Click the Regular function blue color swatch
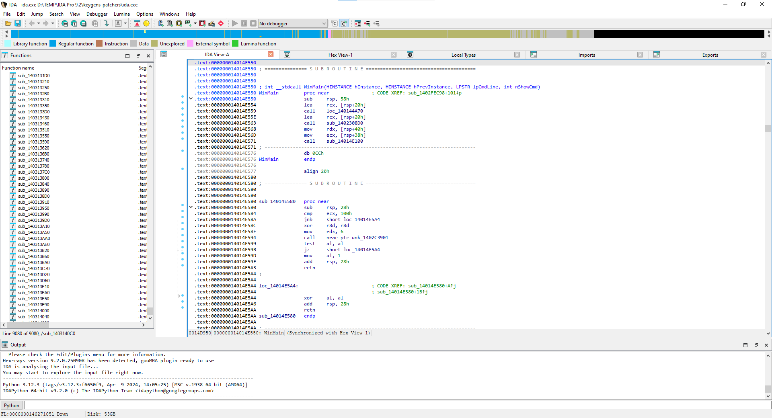The width and height of the screenshot is (772, 418). (53, 44)
